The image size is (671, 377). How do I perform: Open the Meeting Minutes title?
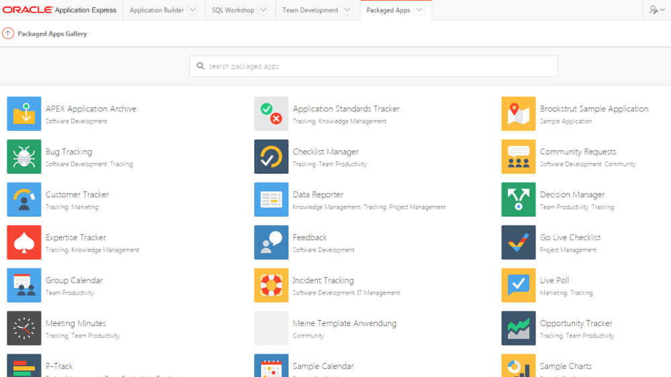75,323
